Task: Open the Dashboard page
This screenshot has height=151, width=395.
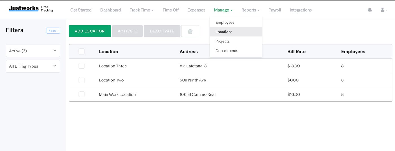Action: click(x=111, y=10)
